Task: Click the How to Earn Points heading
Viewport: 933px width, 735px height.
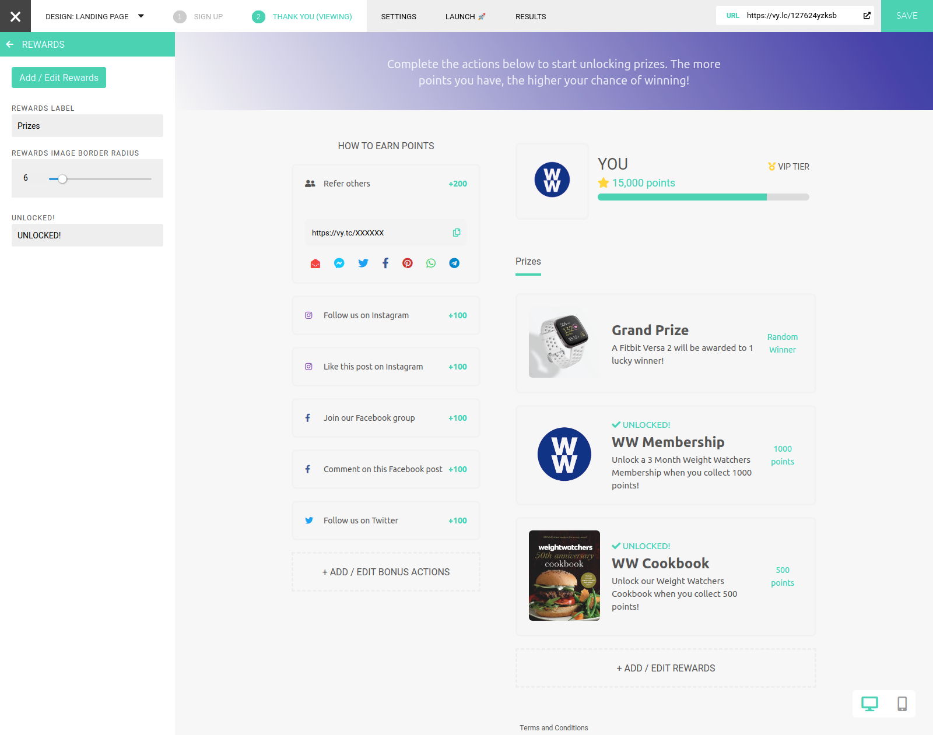Action: pos(386,146)
